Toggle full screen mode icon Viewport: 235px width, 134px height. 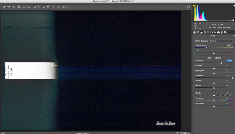coord(189,7)
